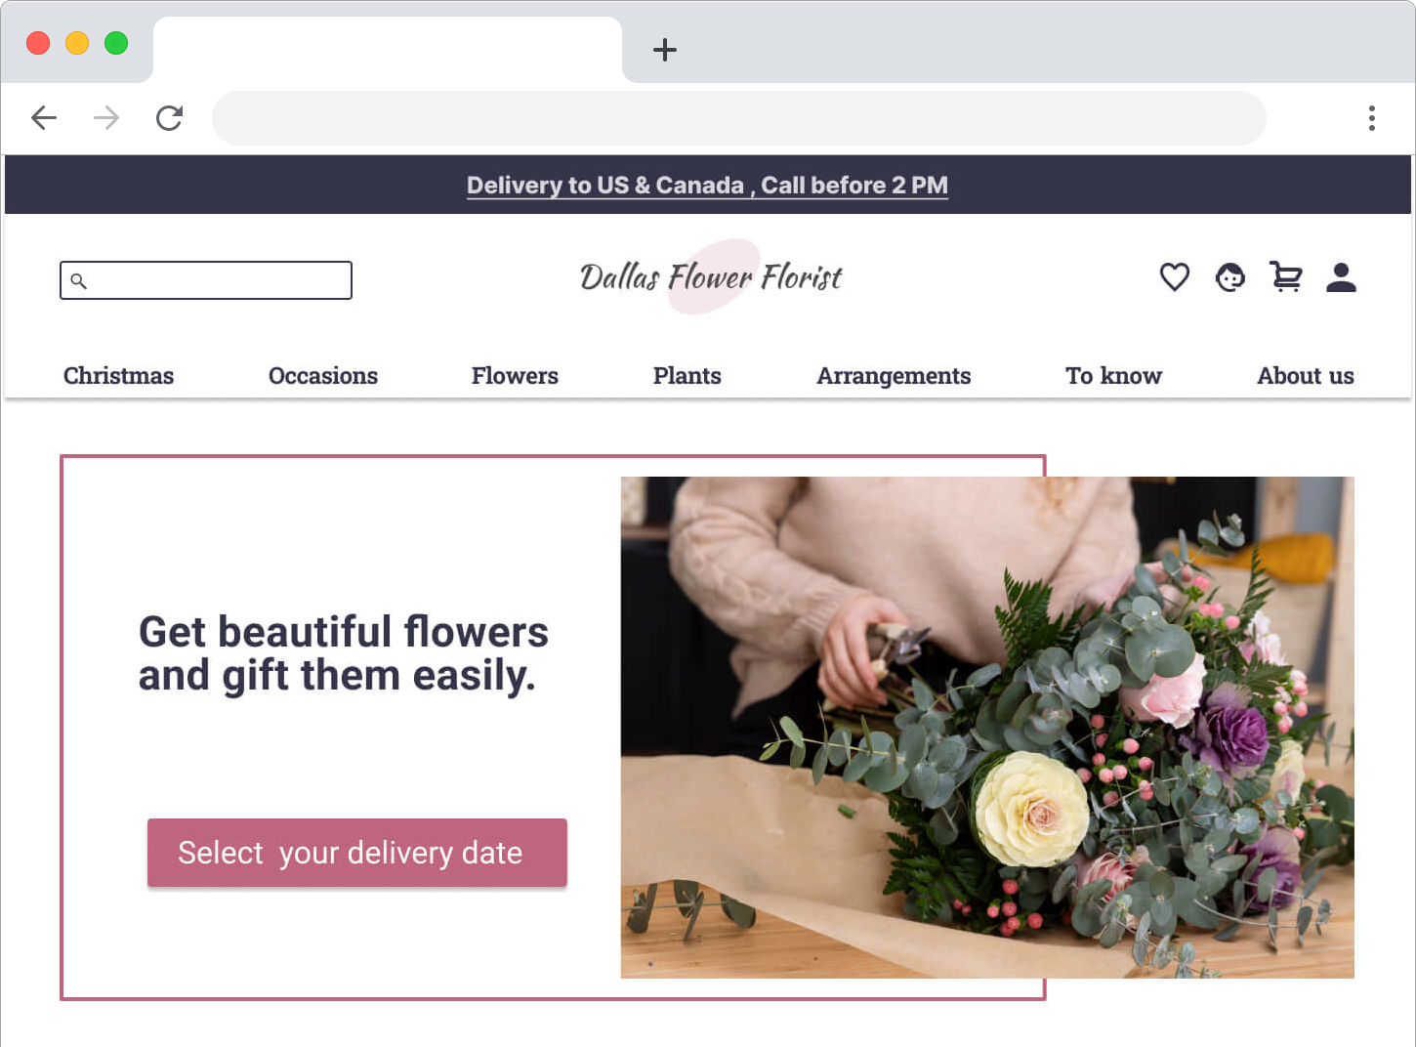
Task: Open the Plants menu
Action: tap(687, 376)
